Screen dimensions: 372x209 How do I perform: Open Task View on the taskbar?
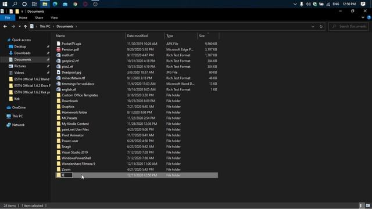[x=34, y=4]
